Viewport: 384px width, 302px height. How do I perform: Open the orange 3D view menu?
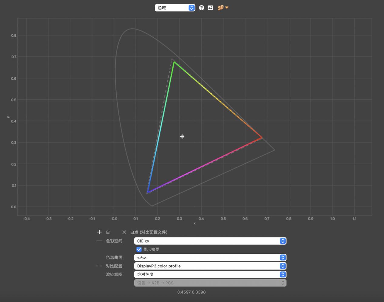[x=223, y=8]
